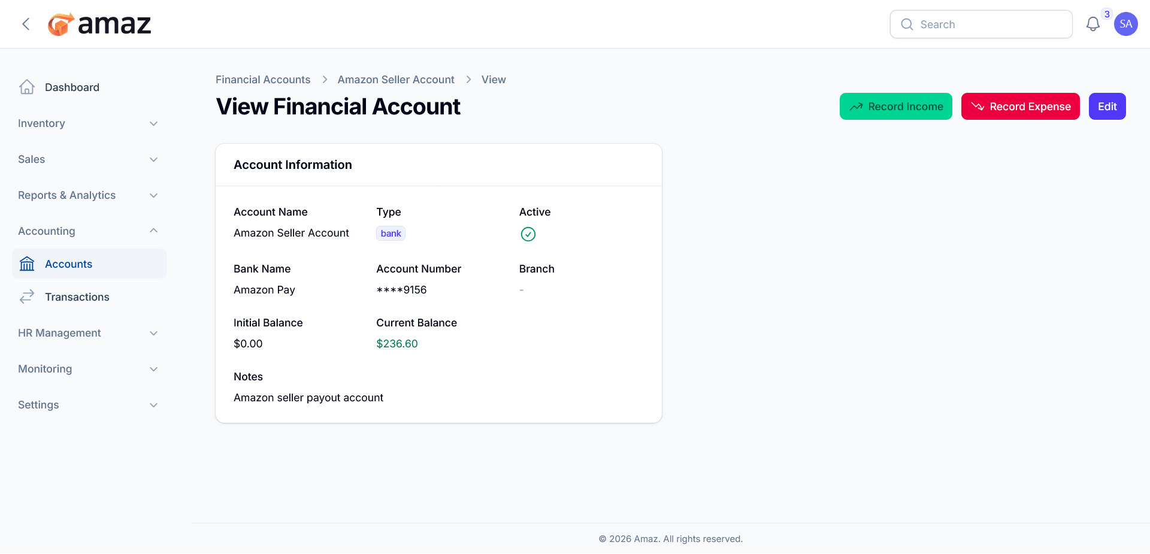1150x554 pixels.
Task: Go to Dashboard in sidebar
Action: (89, 87)
